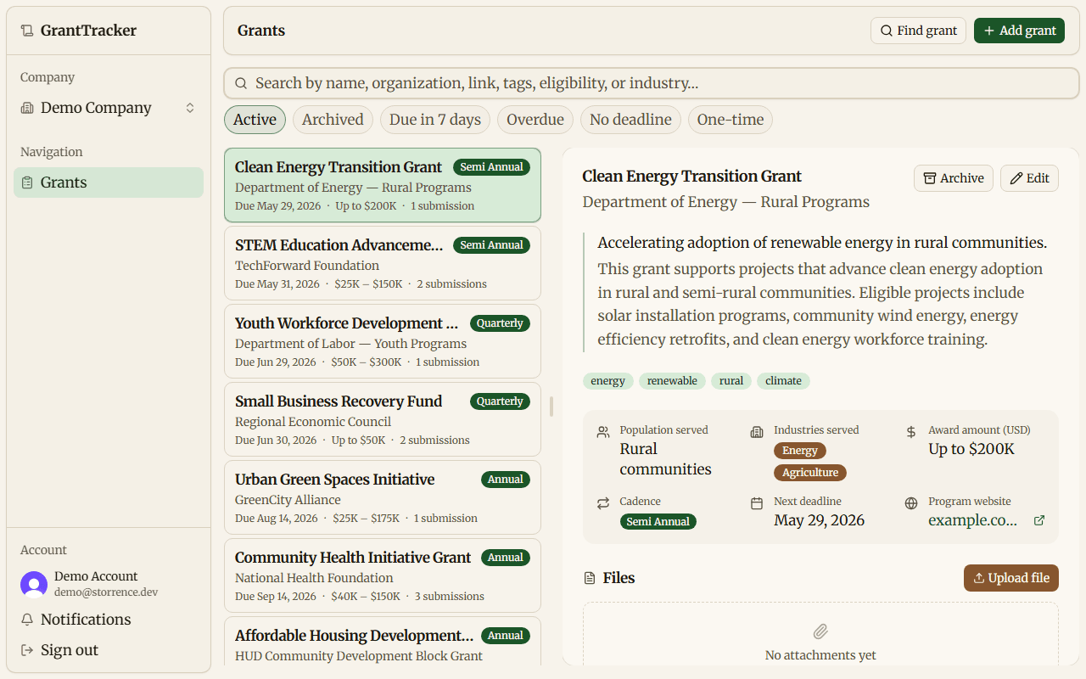Click the Files document icon
Image resolution: width=1086 pixels, height=679 pixels.
(x=590, y=578)
